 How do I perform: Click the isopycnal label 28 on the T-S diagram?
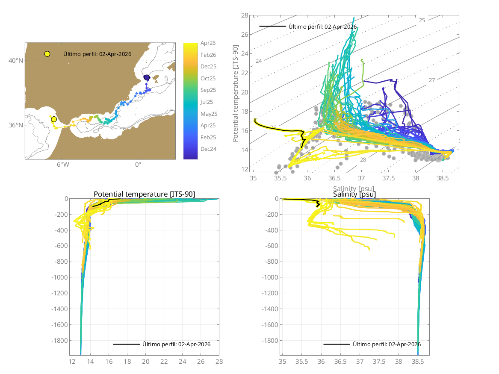tap(363, 159)
